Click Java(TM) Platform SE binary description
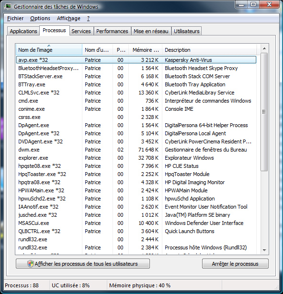The width and height of the screenshot is (283, 294). pos(197,215)
